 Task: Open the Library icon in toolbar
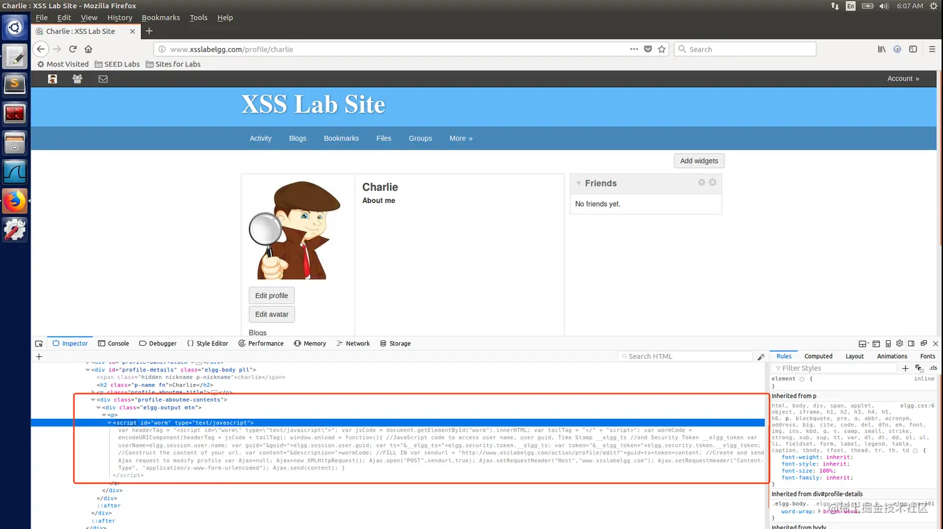pos(881,49)
